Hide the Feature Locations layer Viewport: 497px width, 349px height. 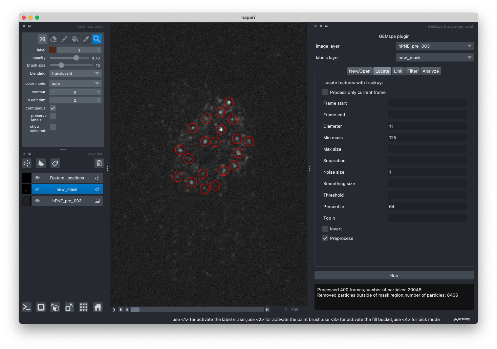pyautogui.click(x=37, y=178)
